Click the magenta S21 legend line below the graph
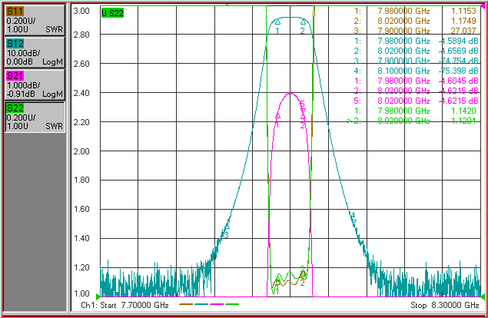Screen dimensions: 488x318 [217, 304]
